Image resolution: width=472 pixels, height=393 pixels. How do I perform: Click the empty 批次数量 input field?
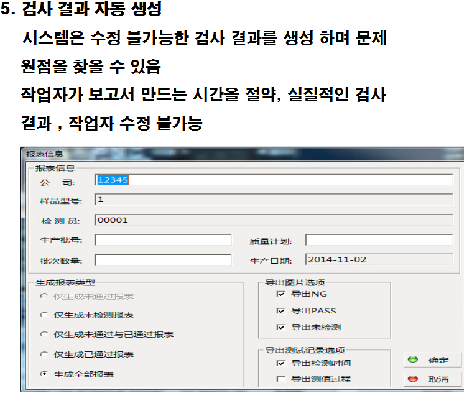pos(163,260)
